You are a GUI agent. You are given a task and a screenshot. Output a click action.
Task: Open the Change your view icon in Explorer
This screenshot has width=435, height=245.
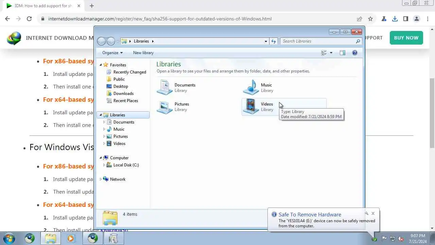coord(324,53)
